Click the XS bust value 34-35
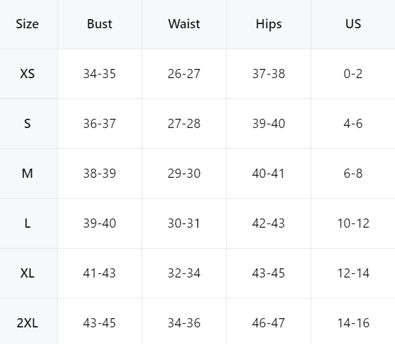This screenshot has width=395, height=344. [100, 74]
